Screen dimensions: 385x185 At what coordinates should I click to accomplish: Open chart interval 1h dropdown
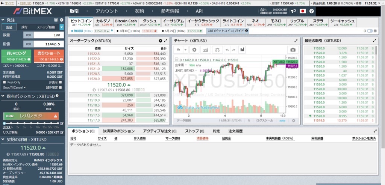coord(185,50)
